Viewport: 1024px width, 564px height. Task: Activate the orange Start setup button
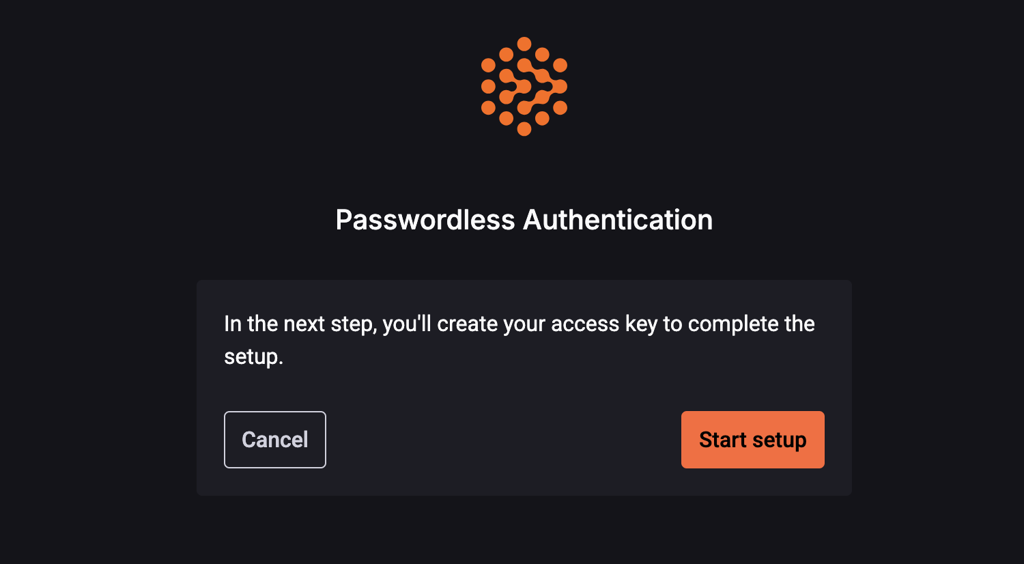(752, 440)
